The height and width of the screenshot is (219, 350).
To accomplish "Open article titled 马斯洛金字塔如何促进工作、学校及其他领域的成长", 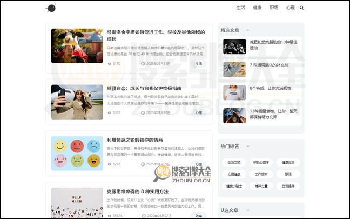I will (x=156, y=35).
